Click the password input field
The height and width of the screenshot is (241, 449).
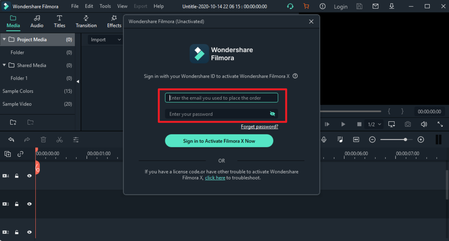221,114
